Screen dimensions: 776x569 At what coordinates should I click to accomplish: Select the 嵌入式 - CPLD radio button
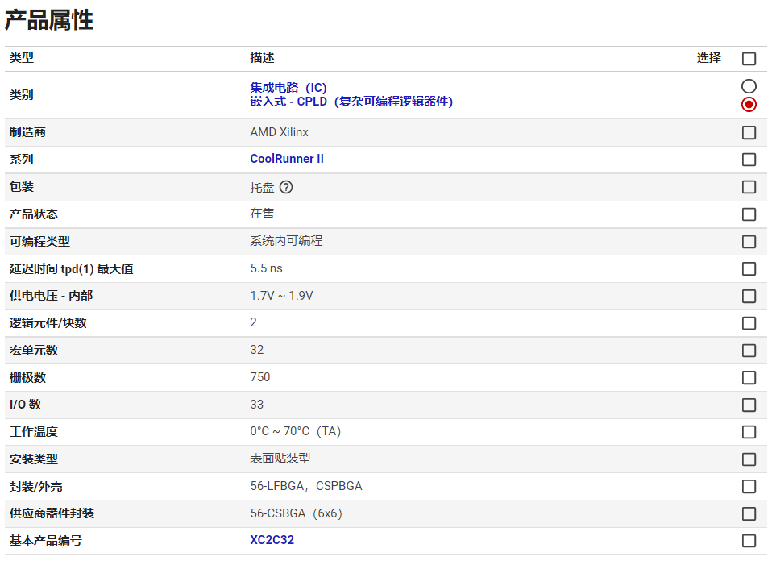[749, 104]
